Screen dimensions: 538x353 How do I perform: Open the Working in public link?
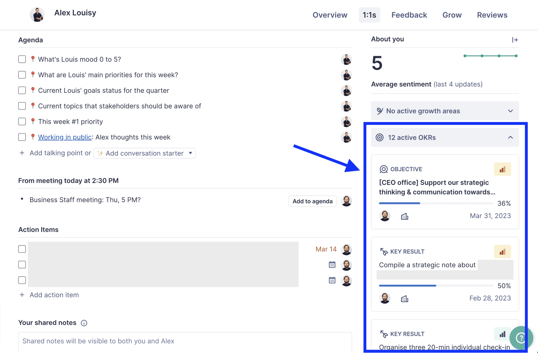point(65,137)
